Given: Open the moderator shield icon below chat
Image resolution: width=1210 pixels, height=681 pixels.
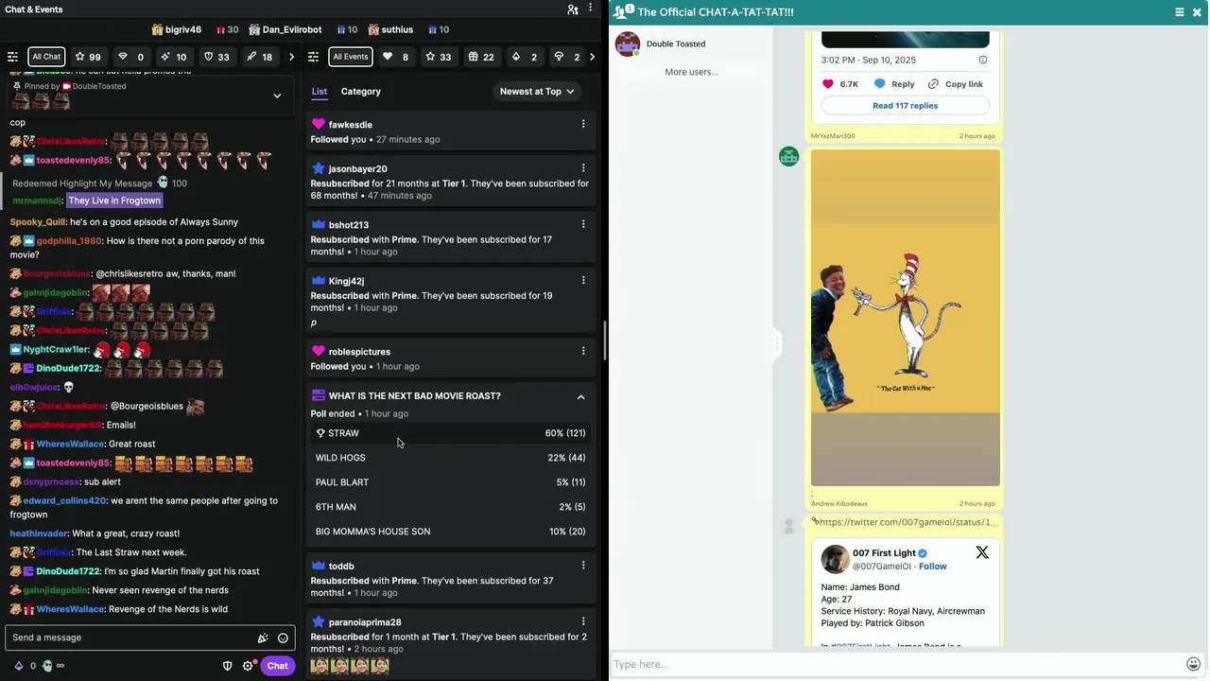Looking at the screenshot, I should pyautogui.click(x=227, y=666).
